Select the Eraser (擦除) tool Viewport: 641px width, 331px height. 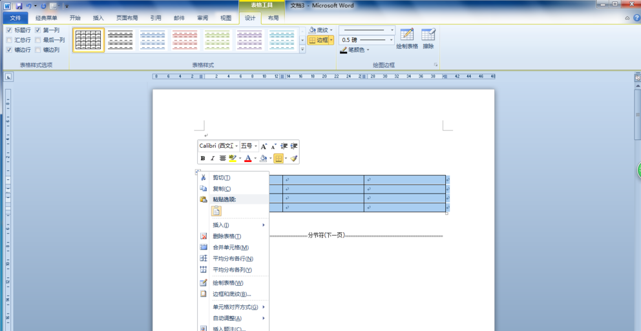(428, 39)
